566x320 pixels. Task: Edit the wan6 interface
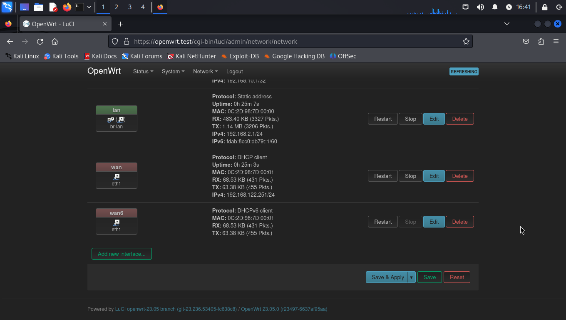[434, 222]
